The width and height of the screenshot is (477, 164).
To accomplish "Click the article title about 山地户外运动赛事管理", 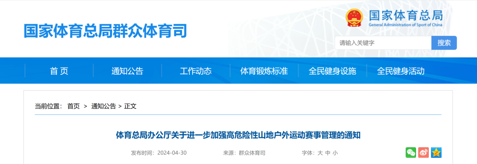I will coord(238,135).
